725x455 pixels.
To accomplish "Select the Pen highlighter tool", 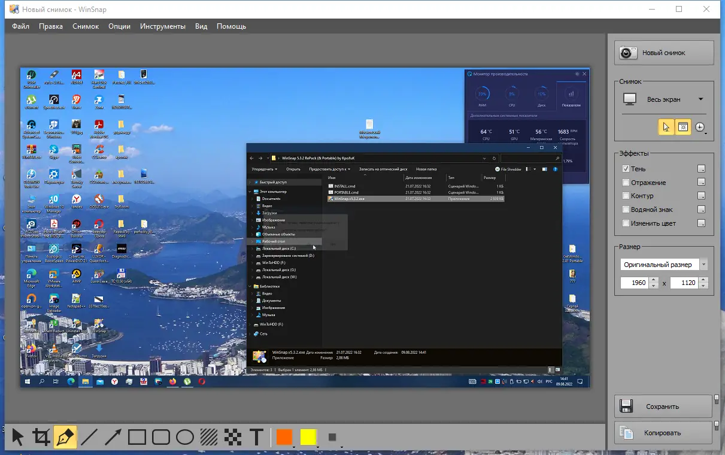I will (x=65, y=437).
